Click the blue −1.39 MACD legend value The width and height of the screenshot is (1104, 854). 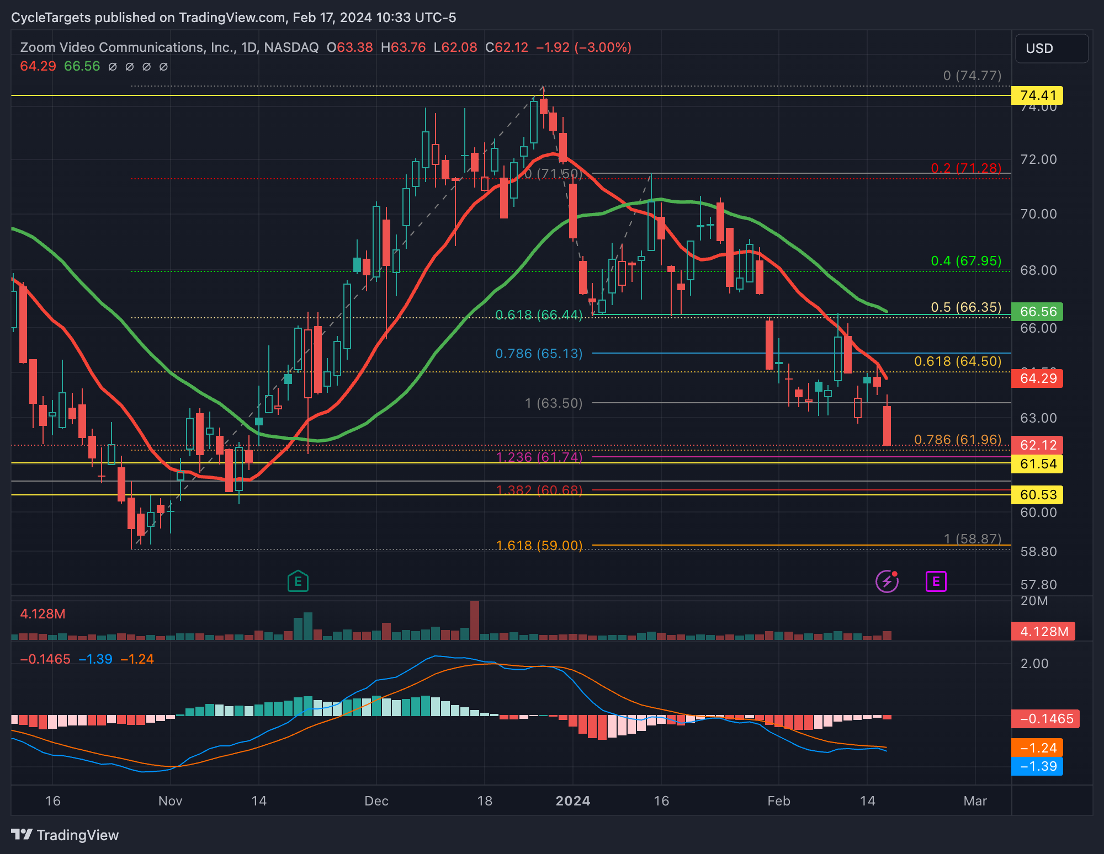click(x=95, y=659)
